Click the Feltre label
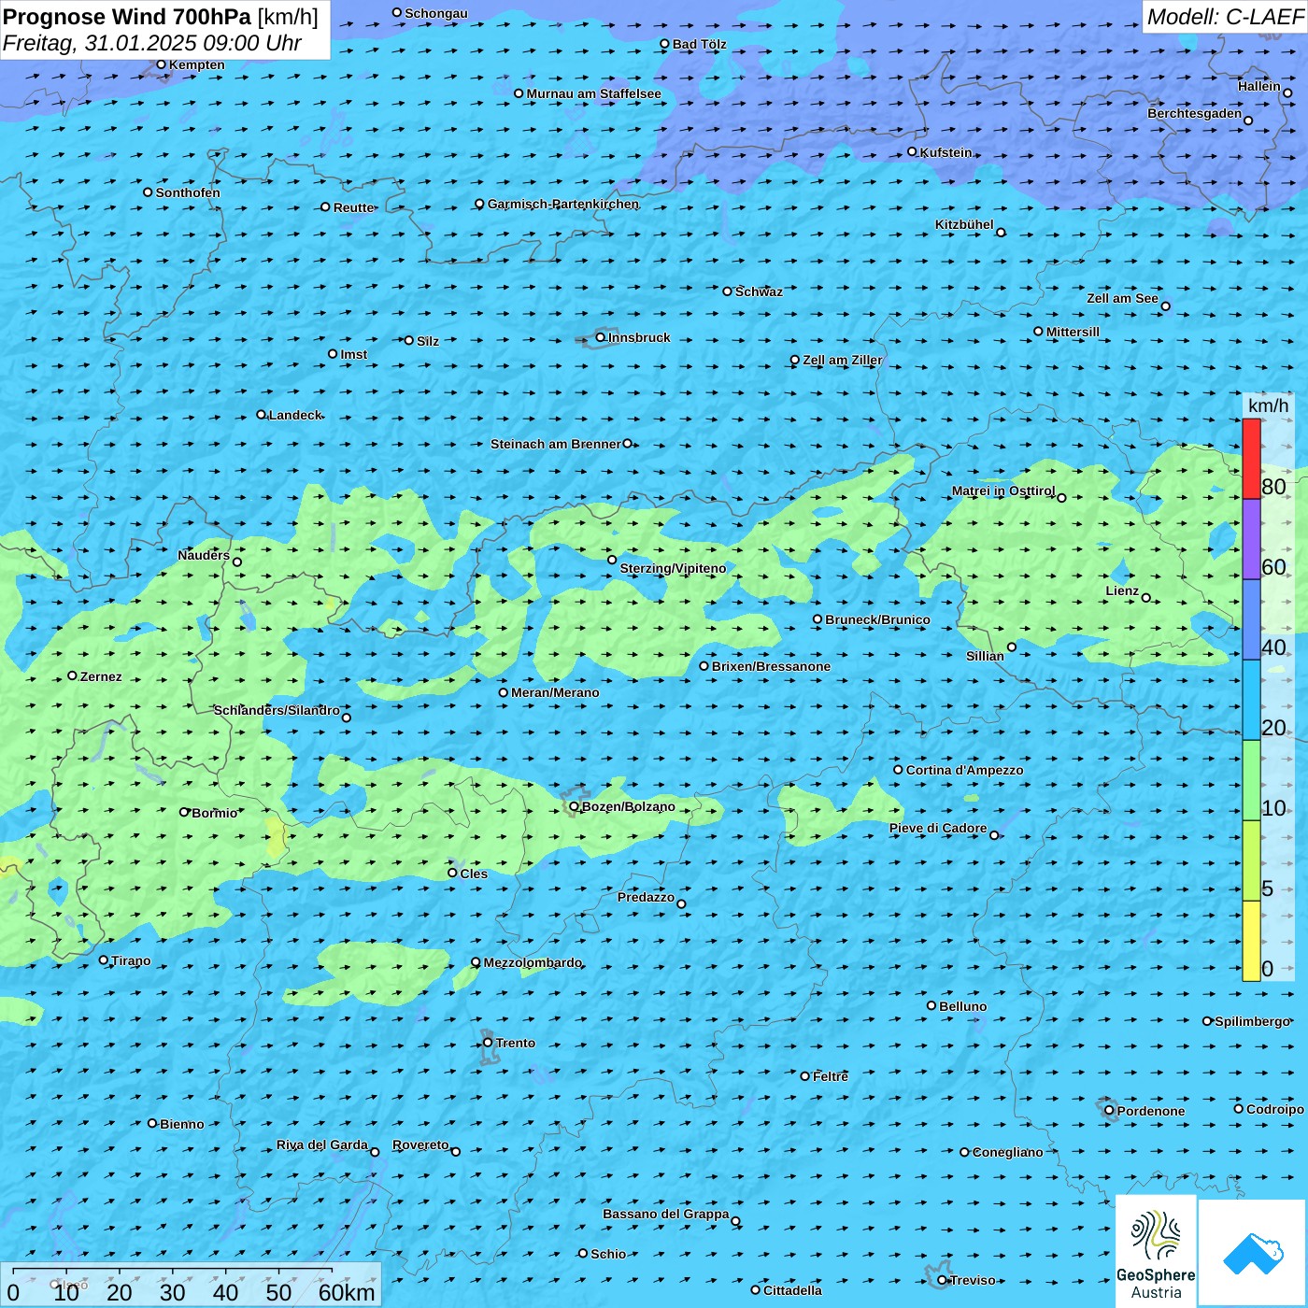 (831, 1076)
